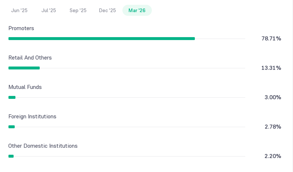The image size is (293, 172).
Task: Click the Retail And Others label
Action: (x=30, y=58)
